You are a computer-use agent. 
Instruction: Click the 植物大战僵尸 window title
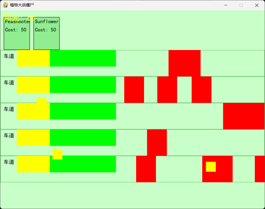(x=22, y=5)
